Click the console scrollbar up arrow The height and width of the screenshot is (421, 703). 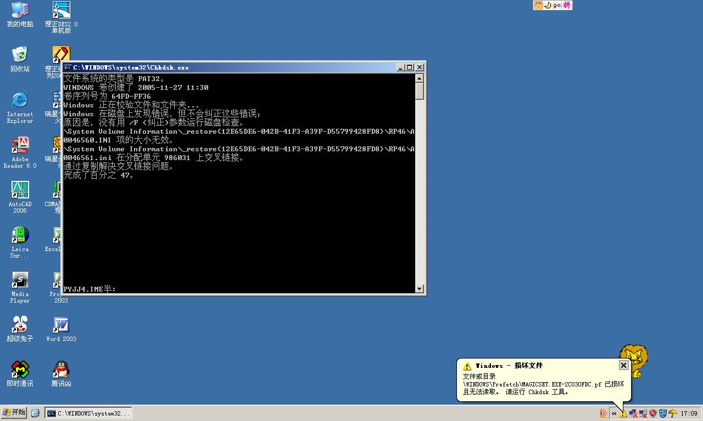pos(420,78)
